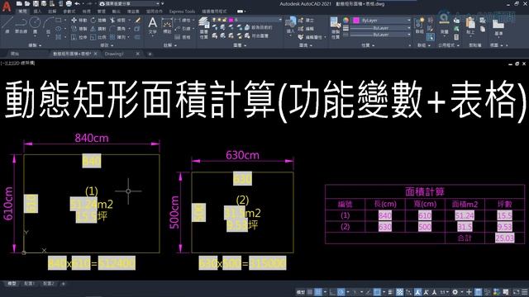Switch to the Model layout tab

click(12, 284)
